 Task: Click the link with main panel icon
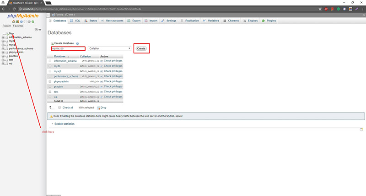[x=40, y=30]
